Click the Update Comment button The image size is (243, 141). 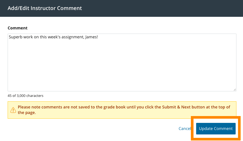216,129
